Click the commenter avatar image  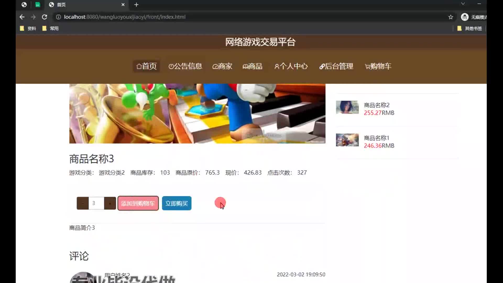[83, 277]
